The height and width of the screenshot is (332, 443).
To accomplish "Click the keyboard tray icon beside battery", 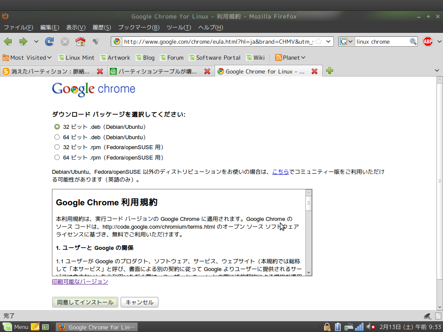I will pyautogui.click(x=348, y=327).
